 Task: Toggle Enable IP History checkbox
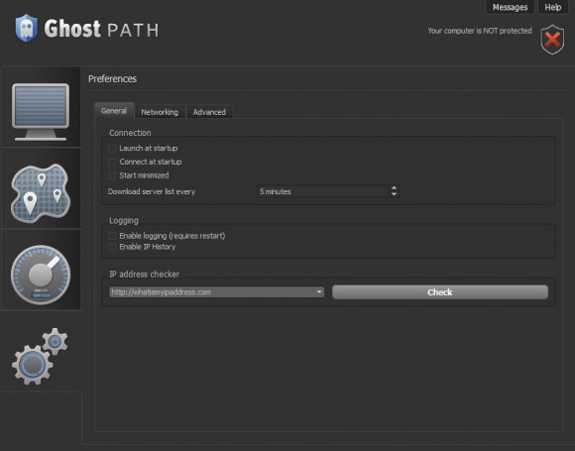(x=112, y=247)
